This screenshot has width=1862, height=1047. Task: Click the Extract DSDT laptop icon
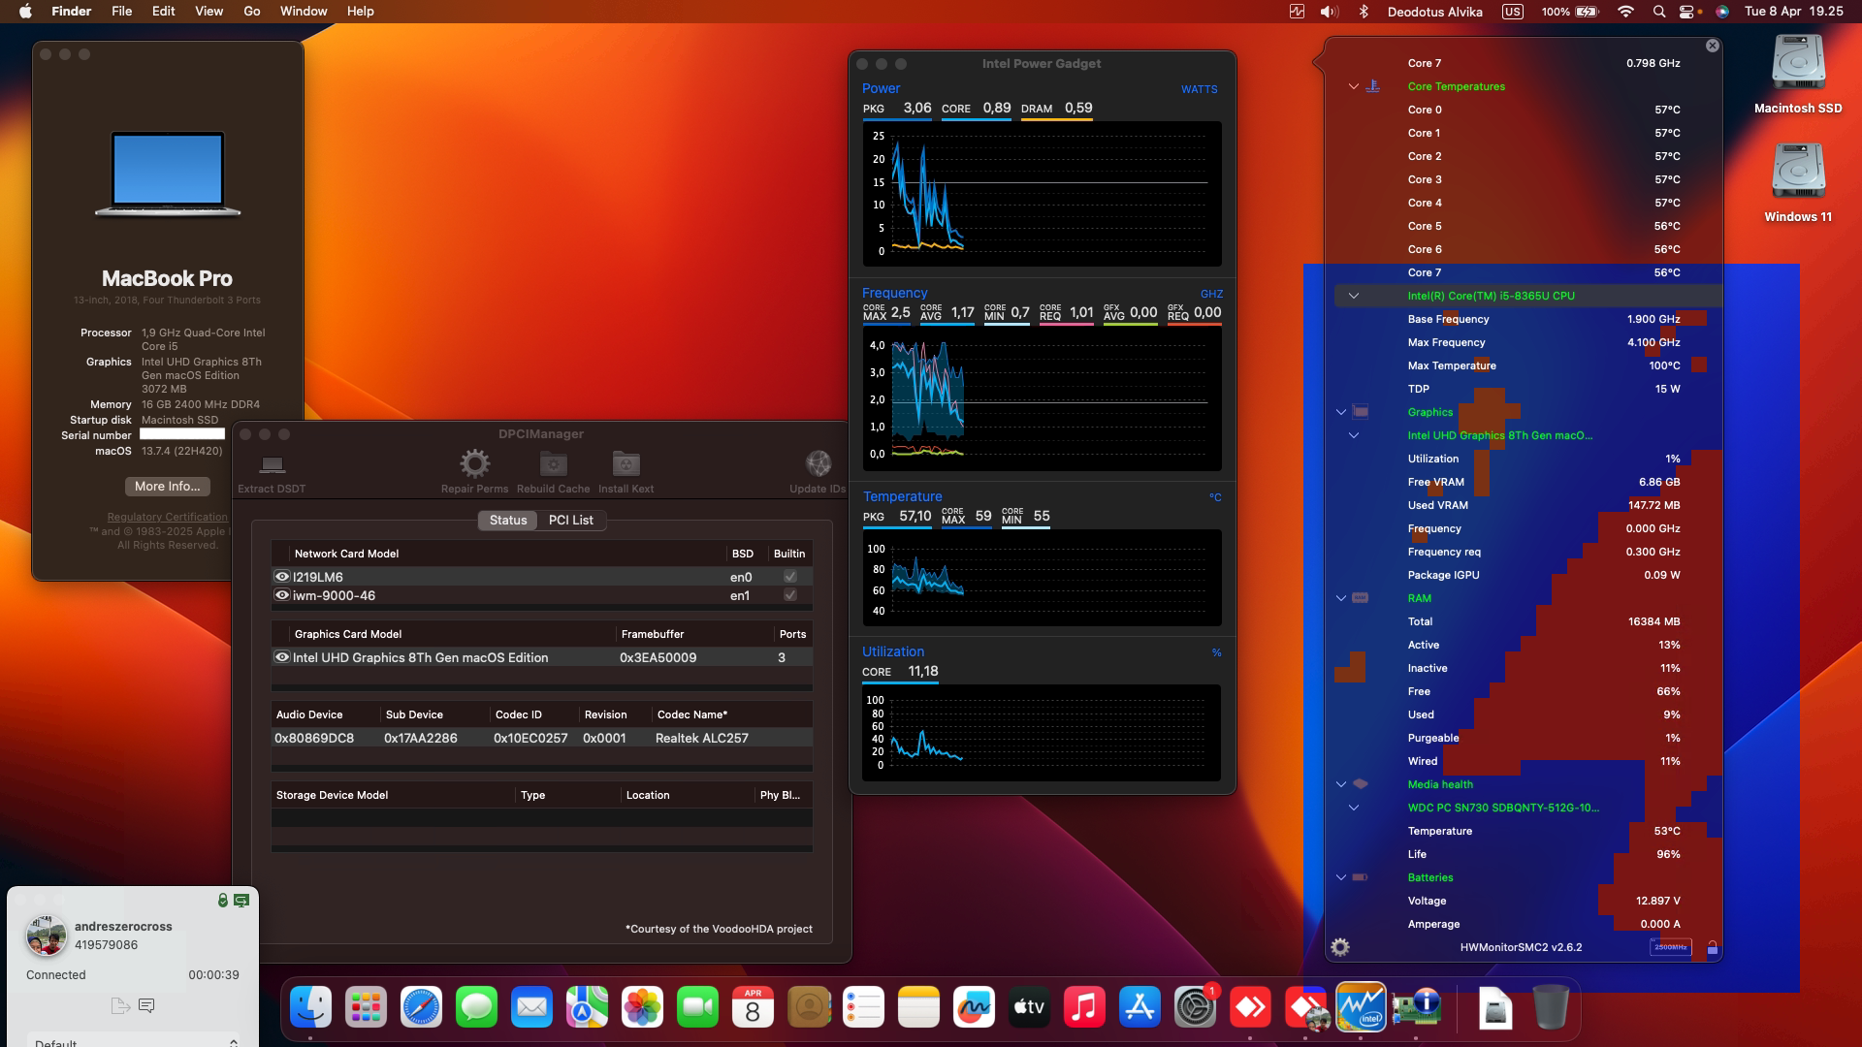(271, 465)
